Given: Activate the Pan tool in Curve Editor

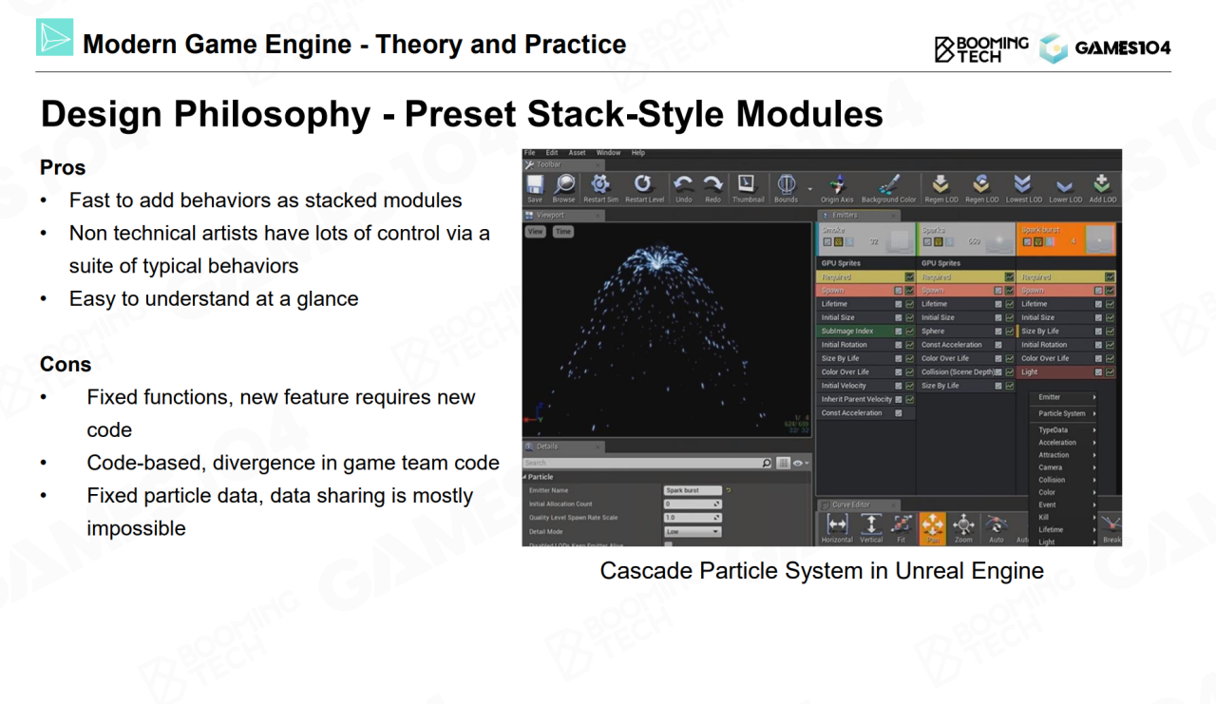Looking at the screenshot, I should [932, 525].
